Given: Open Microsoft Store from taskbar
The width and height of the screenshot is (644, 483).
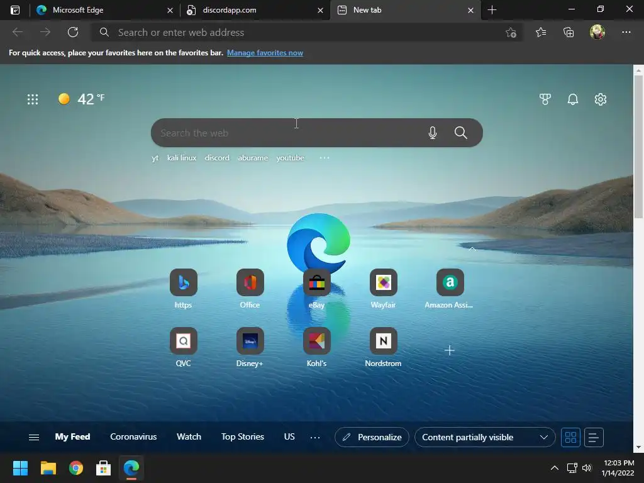Looking at the screenshot, I should tap(104, 468).
